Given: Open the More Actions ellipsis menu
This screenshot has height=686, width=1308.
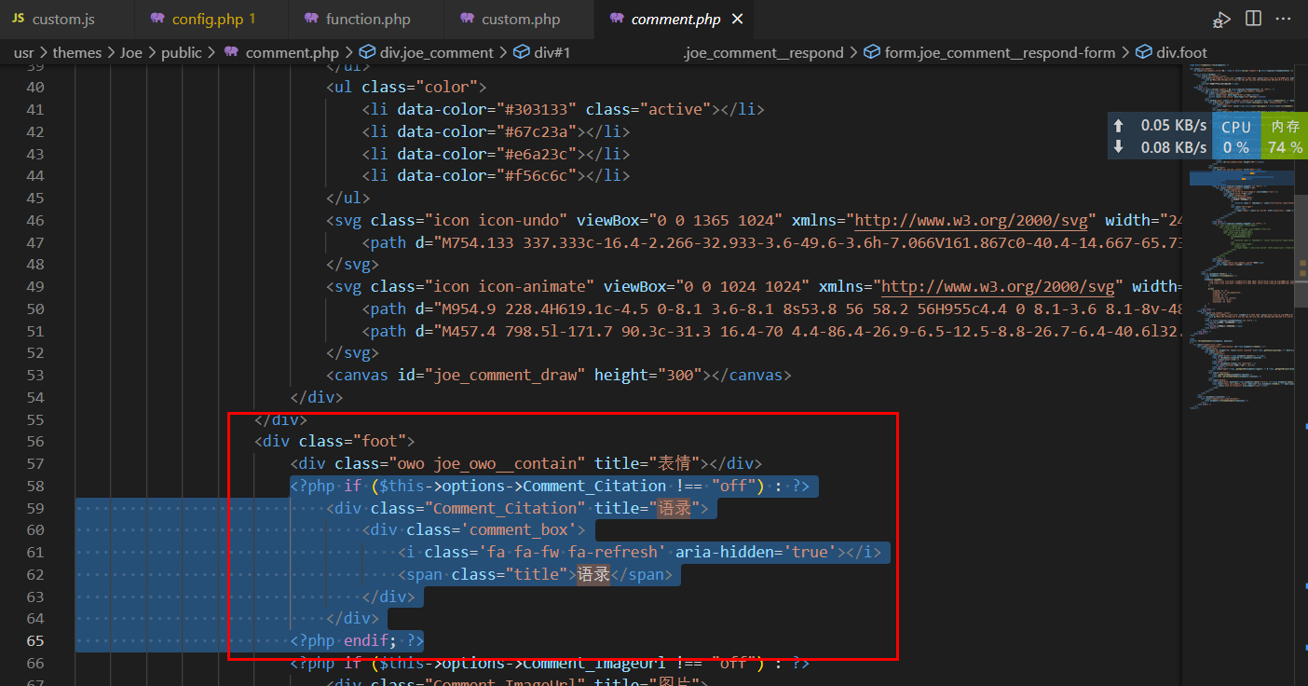Looking at the screenshot, I should (x=1285, y=19).
